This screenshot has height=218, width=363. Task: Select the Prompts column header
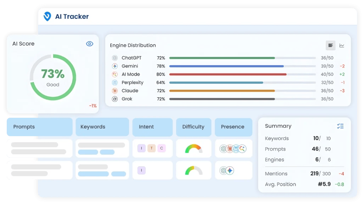click(40, 127)
